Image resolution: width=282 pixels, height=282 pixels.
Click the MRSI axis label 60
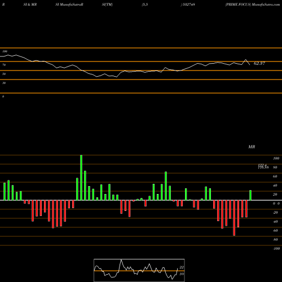coord(275,177)
